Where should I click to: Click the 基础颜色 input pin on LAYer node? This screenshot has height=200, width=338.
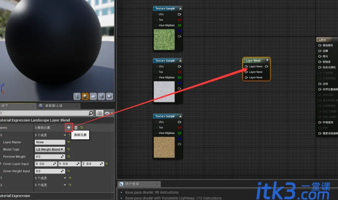click(x=320, y=45)
